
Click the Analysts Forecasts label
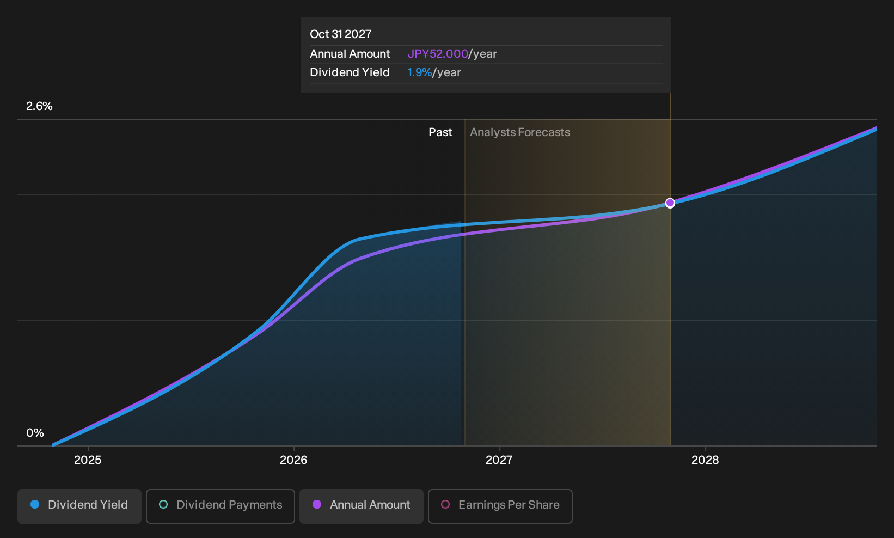(520, 132)
